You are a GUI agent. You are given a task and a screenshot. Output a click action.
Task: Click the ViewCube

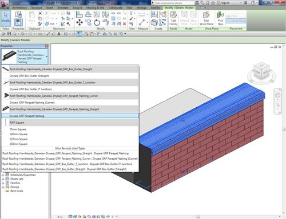click(261, 71)
